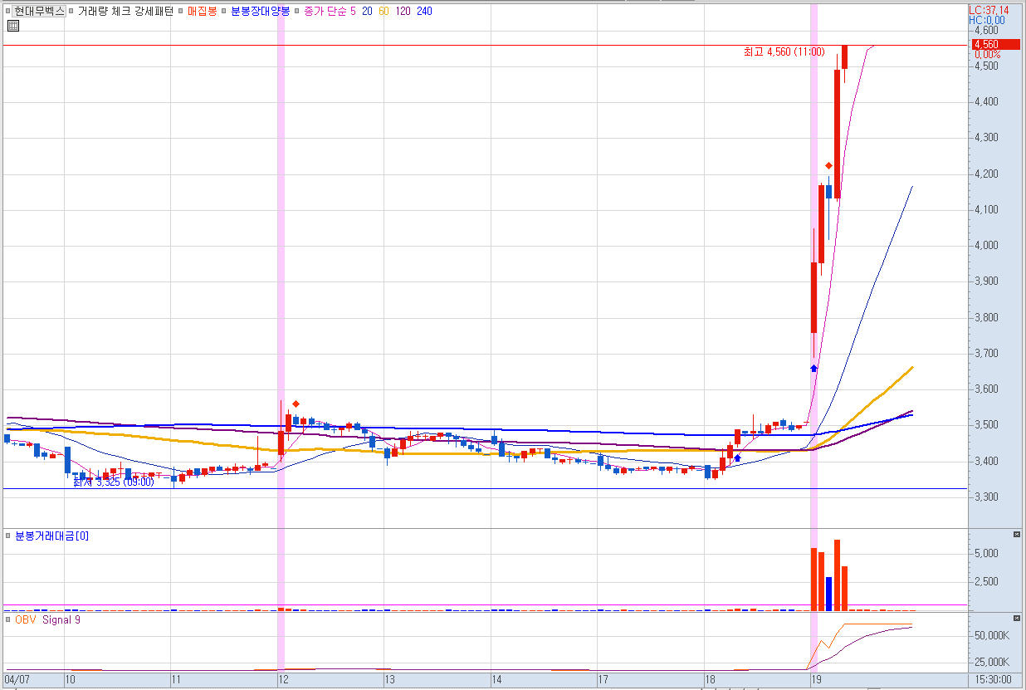The image size is (1026, 690).
Task: Click the date 19 axis label
Action: pyautogui.click(x=816, y=679)
